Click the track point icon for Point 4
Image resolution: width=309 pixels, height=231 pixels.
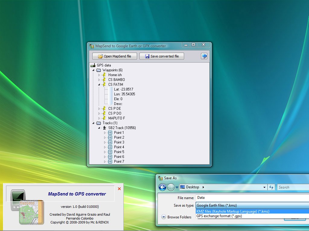click(110, 147)
